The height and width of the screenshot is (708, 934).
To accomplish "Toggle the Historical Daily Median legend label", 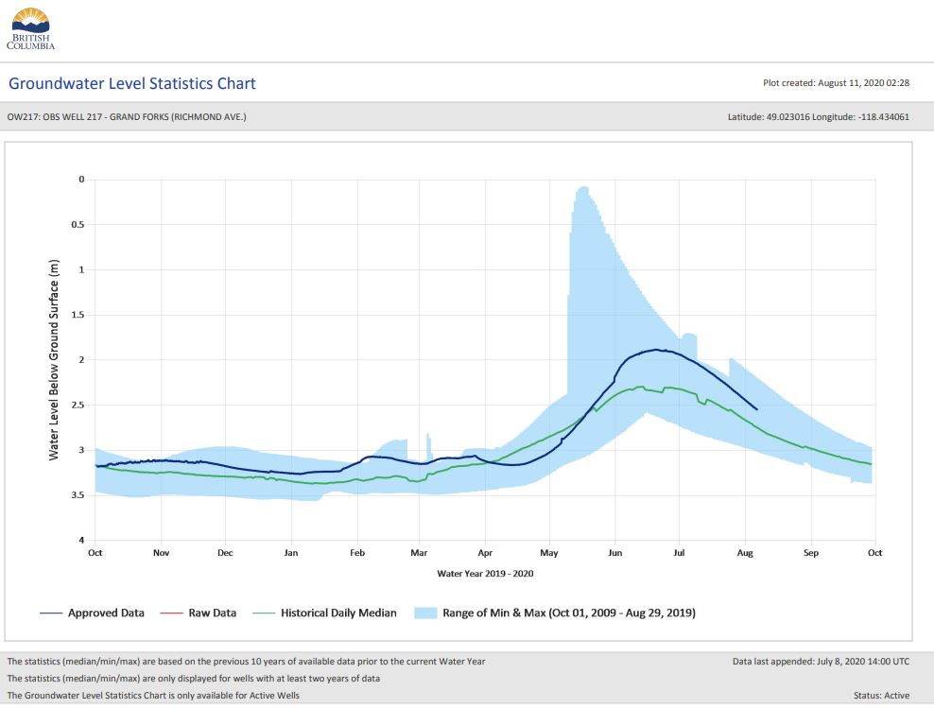I will click(x=338, y=613).
